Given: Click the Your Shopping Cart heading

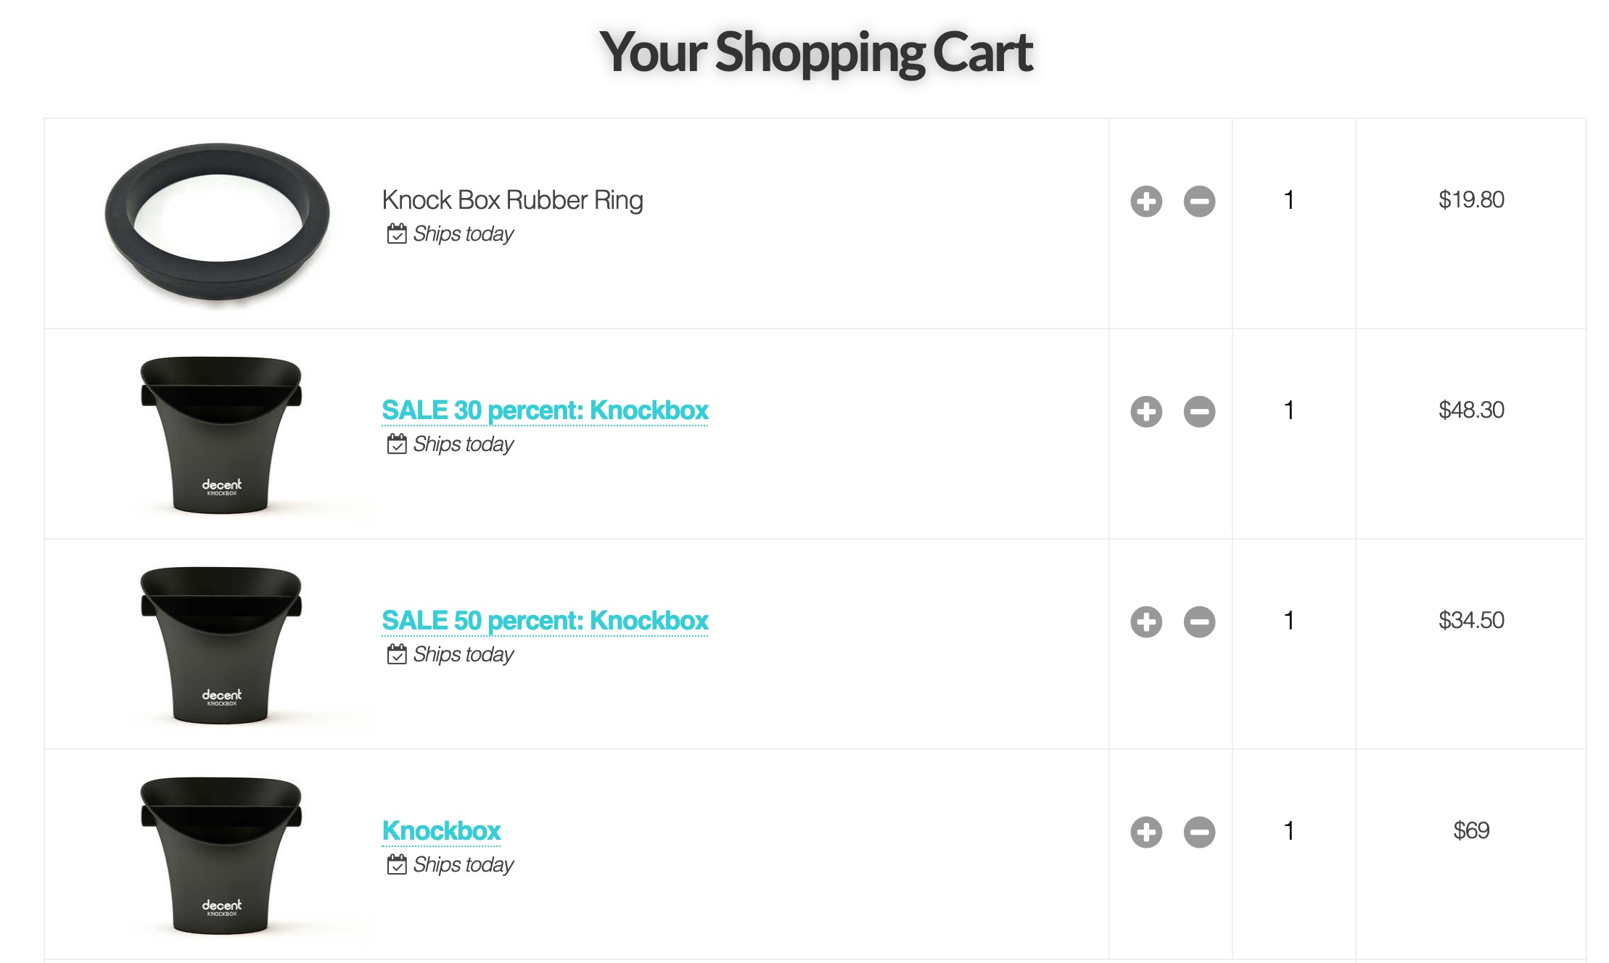Looking at the screenshot, I should (x=815, y=52).
